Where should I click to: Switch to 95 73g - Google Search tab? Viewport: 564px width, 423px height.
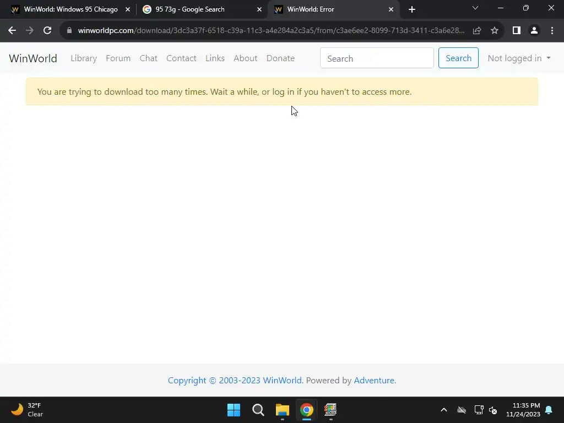(x=202, y=9)
